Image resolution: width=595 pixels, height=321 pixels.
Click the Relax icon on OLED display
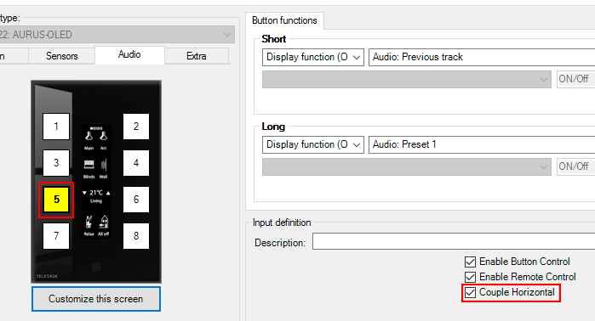click(x=89, y=222)
